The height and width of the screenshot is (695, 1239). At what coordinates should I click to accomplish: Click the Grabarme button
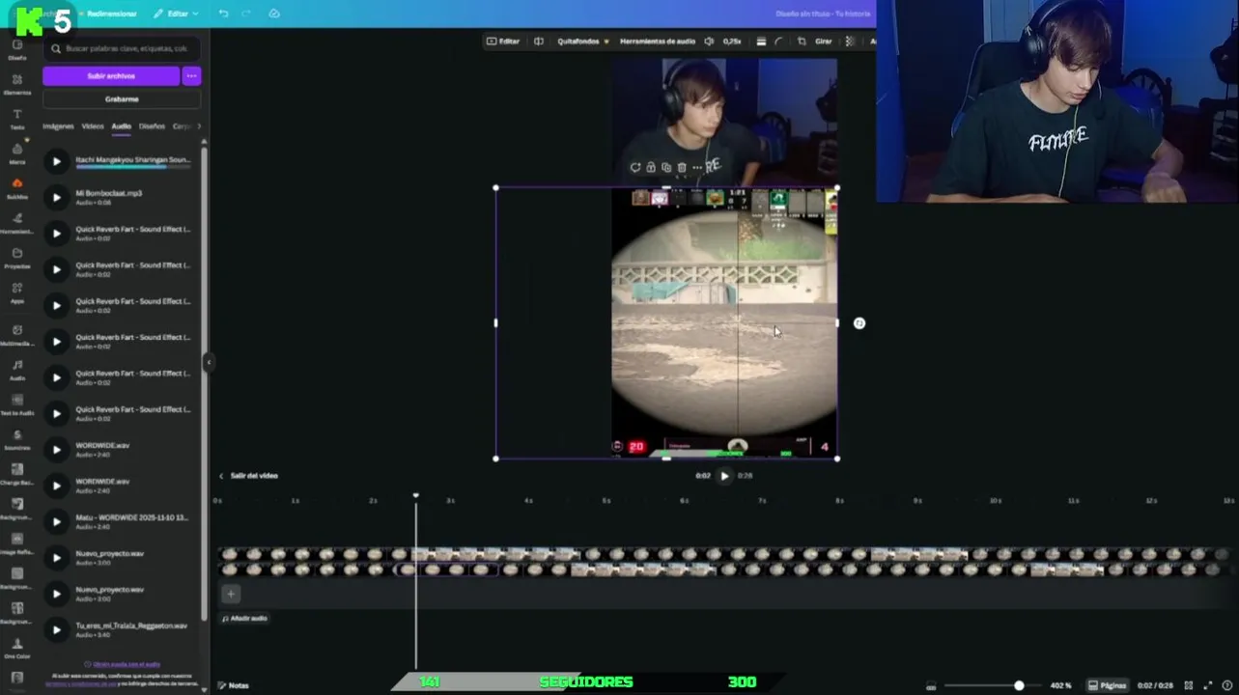[x=122, y=99]
